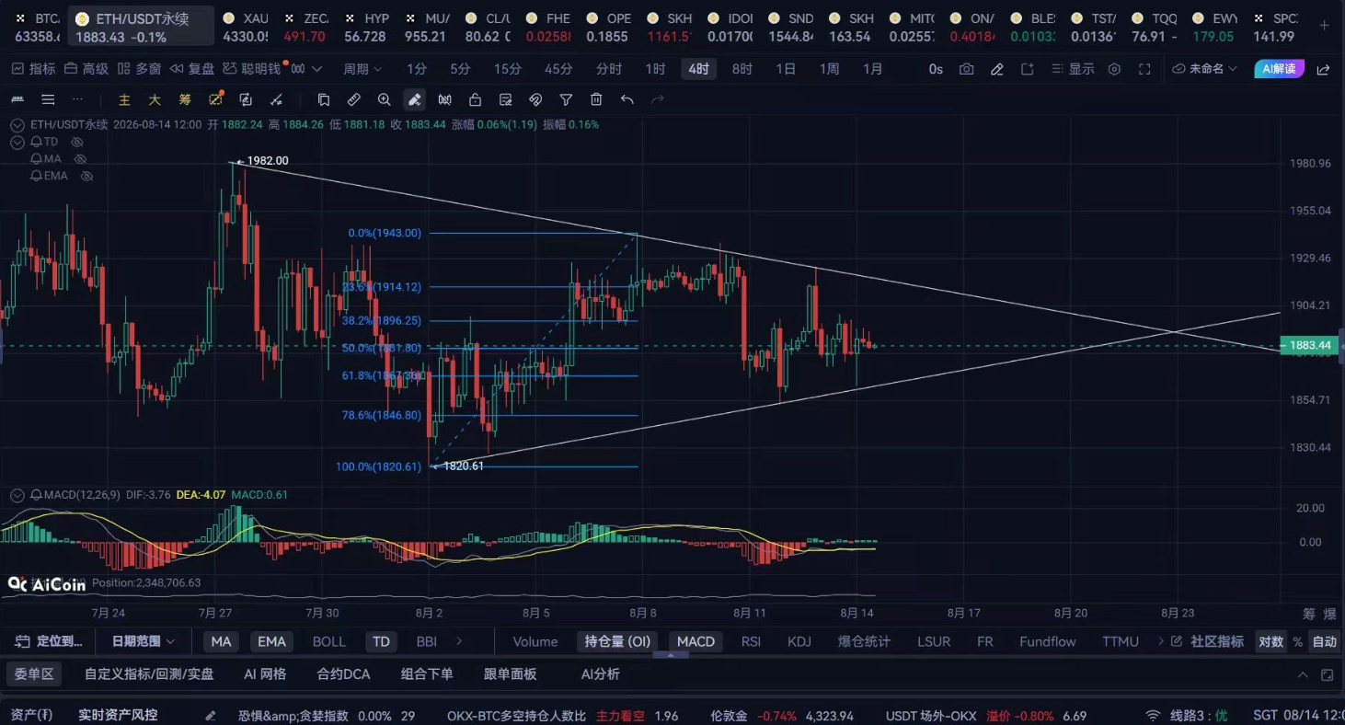
Task: Share the chart via the export arrow icon
Action: (x=1323, y=69)
